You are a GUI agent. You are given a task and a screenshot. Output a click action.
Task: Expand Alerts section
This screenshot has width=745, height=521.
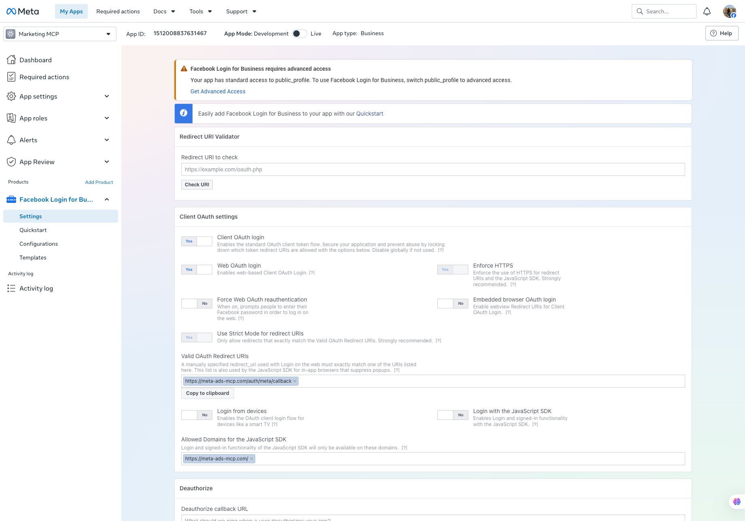tap(107, 140)
